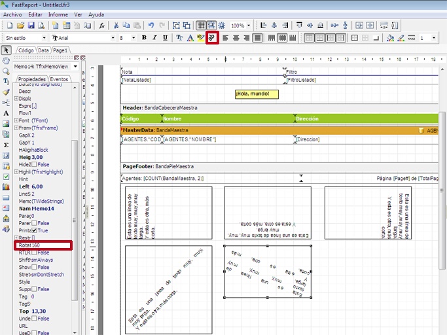Click the Bold formatting button
This screenshot has height=335, width=447.
tap(144, 38)
